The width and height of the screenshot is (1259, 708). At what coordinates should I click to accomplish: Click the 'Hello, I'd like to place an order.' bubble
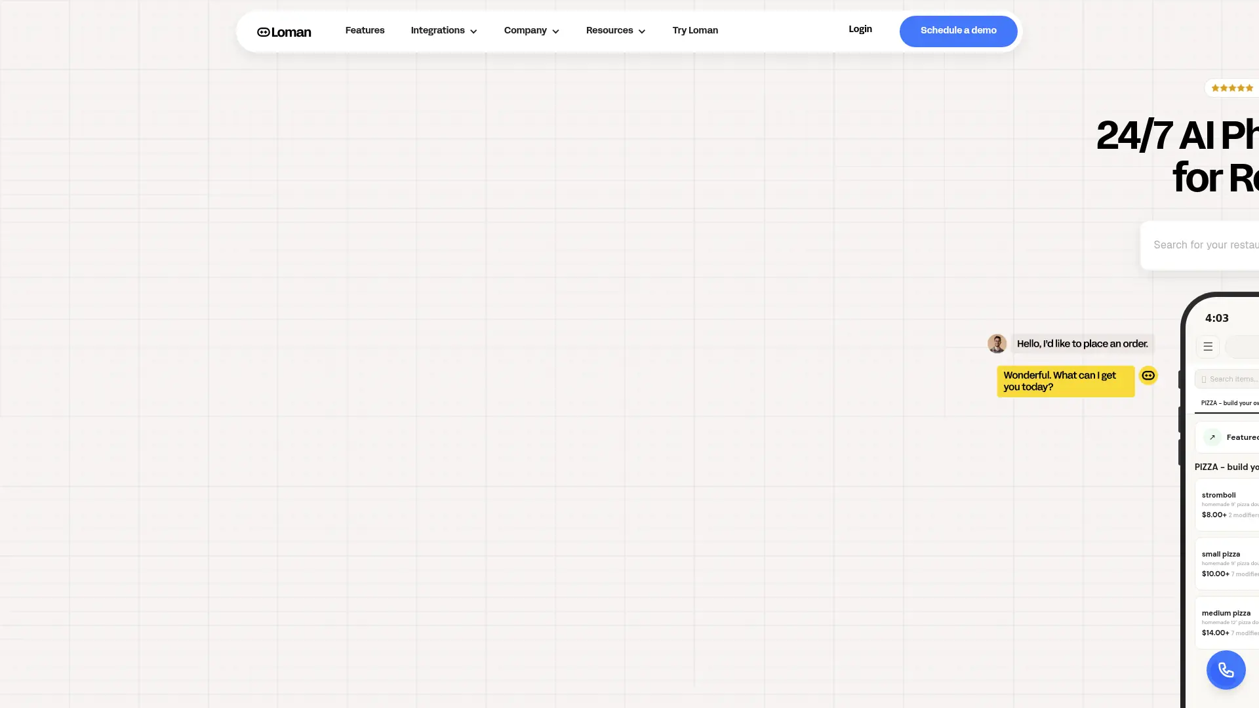click(x=1083, y=344)
